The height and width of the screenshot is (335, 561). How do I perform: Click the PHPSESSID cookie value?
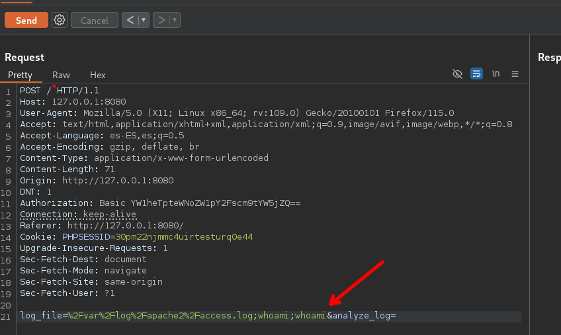coord(184,237)
